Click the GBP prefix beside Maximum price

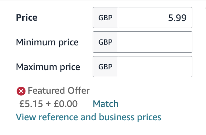105,67
